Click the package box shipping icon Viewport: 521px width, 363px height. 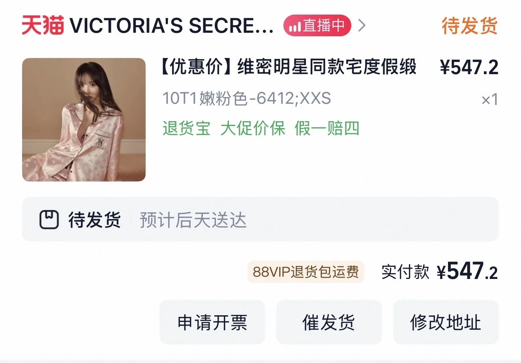49,220
